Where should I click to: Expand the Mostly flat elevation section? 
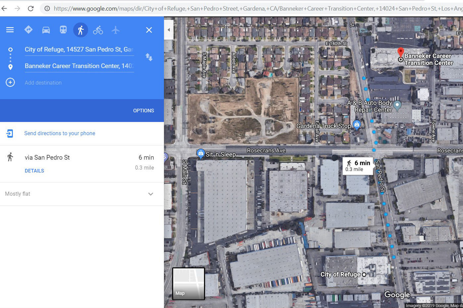[82, 194]
